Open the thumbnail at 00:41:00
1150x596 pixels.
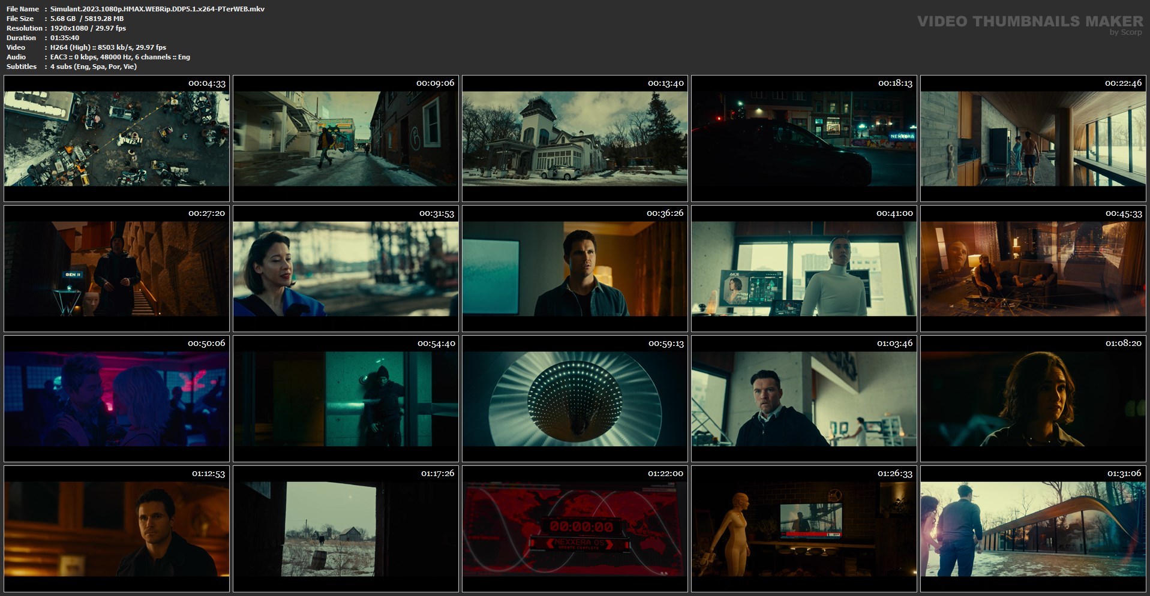point(804,269)
